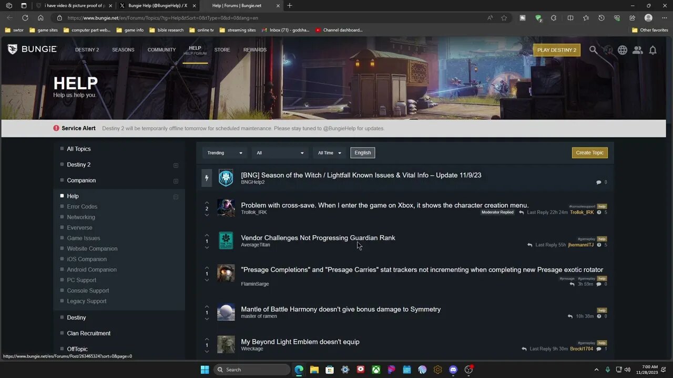
Task: Switch to the video proof browser tab
Action: click(74, 5)
